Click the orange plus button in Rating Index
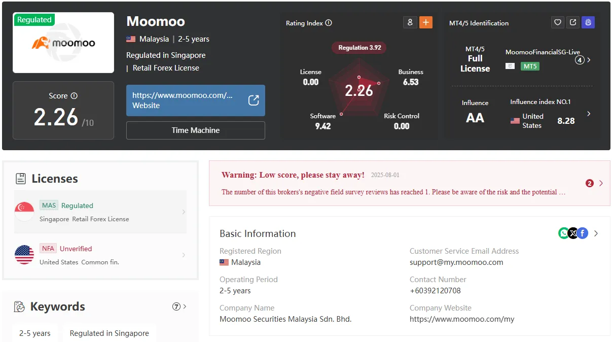 pyautogui.click(x=426, y=22)
